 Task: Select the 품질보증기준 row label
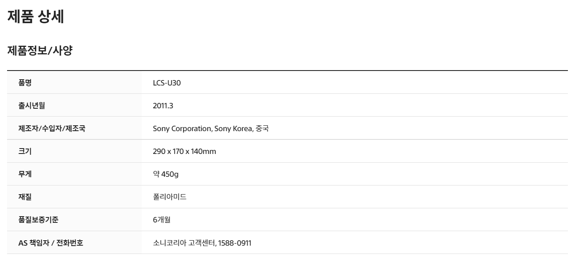click(38, 220)
